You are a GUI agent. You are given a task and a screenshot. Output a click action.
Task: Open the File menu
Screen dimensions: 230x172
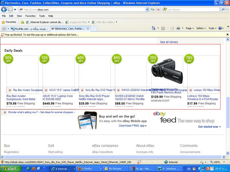pos(4,16)
